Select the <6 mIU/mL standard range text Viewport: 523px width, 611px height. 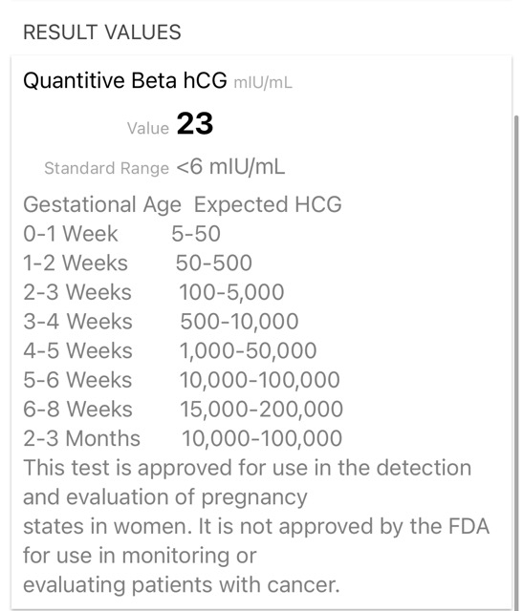coord(230,167)
